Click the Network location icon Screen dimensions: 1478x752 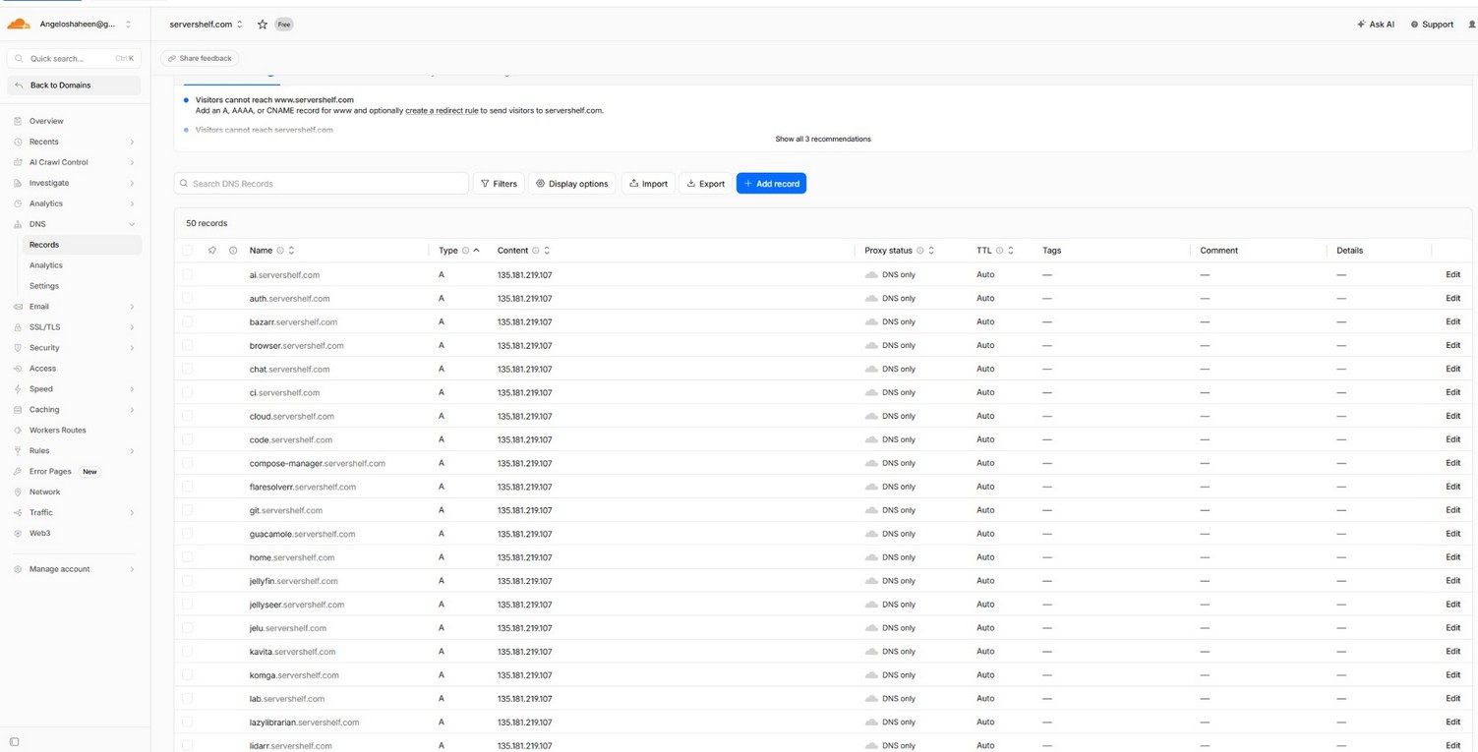(x=18, y=492)
